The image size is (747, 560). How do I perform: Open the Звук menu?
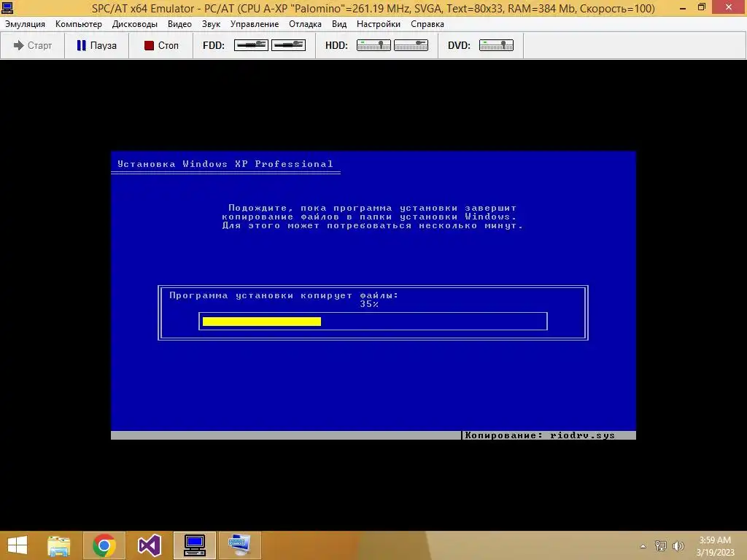[x=211, y=24]
